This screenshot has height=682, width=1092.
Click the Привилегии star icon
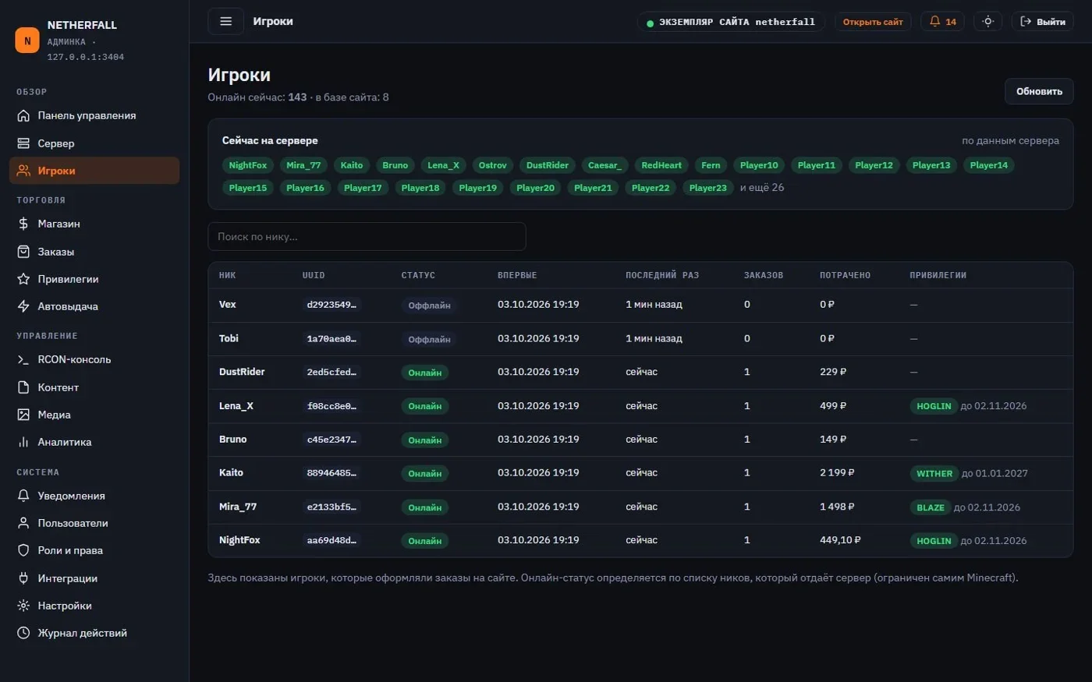point(23,279)
